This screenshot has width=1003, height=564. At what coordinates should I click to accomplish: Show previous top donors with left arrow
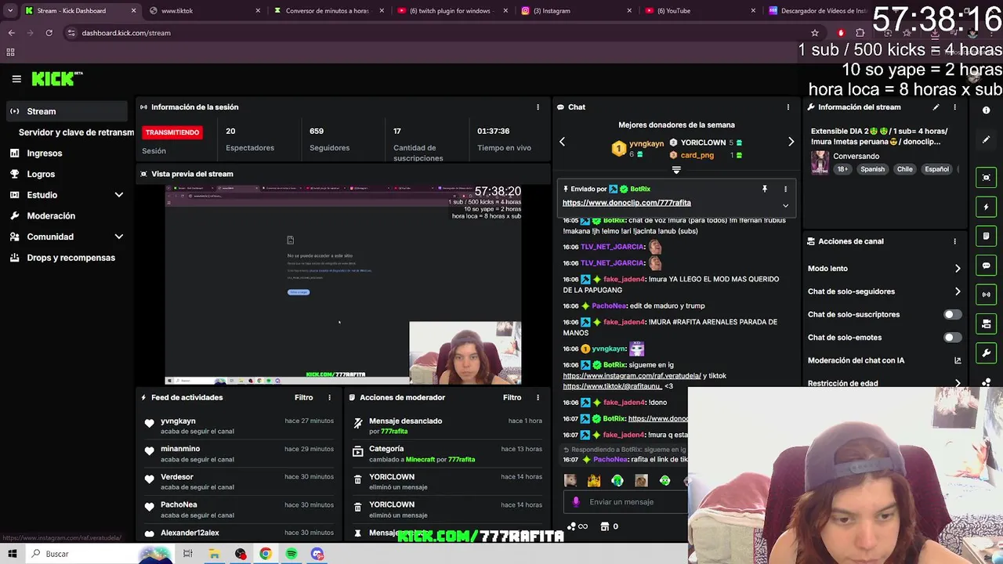(562, 142)
